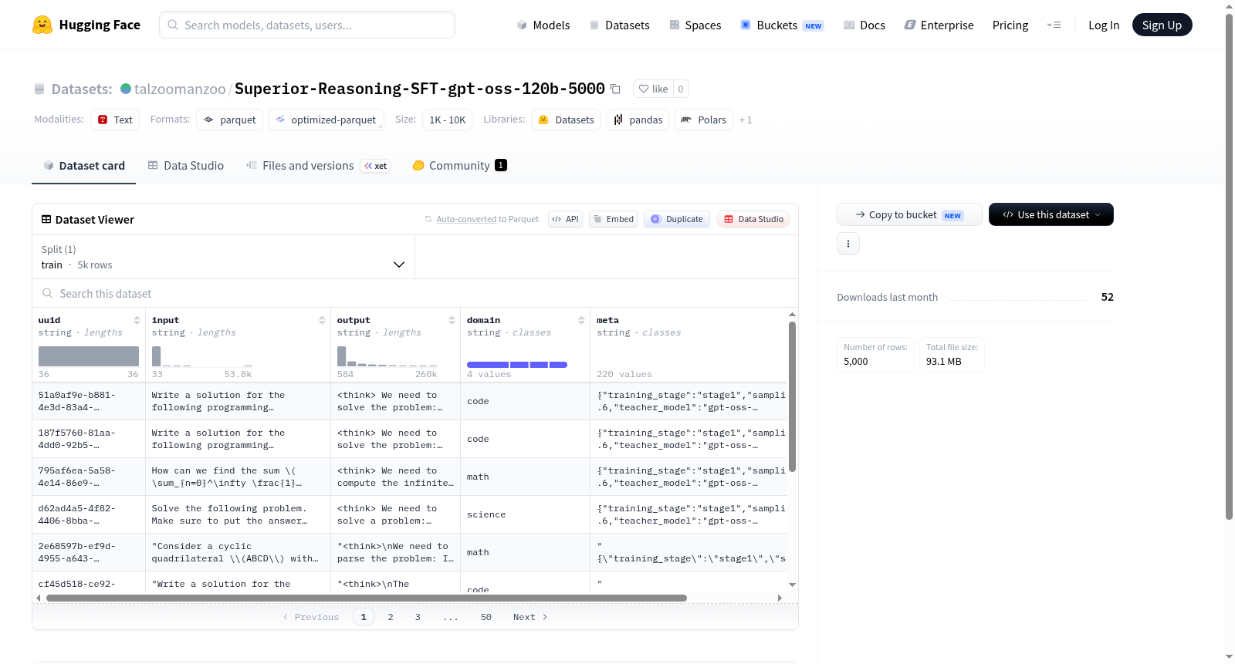1235x664 pixels.
Task: Click the table scroll-right arrow
Action: [780, 598]
